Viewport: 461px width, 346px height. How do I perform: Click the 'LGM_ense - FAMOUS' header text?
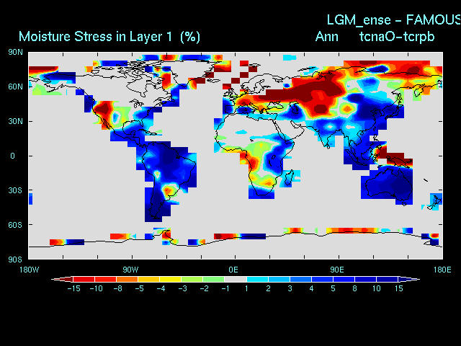pos(393,19)
